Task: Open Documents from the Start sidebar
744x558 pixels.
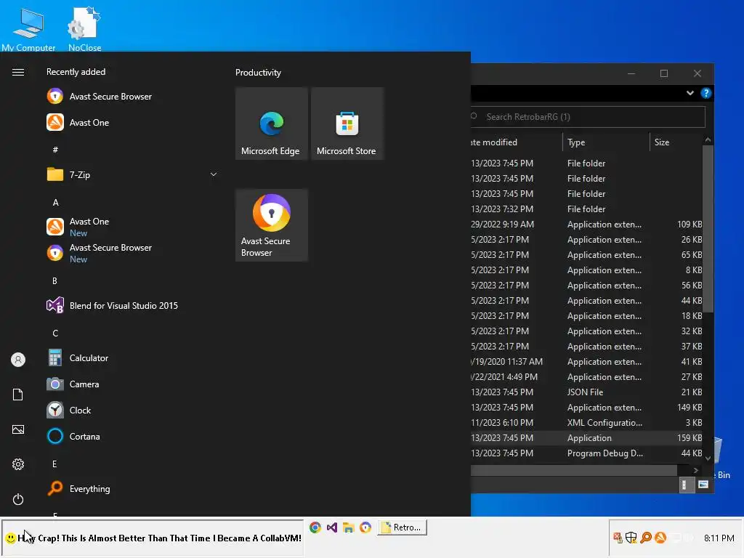Action: click(x=18, y=395)
